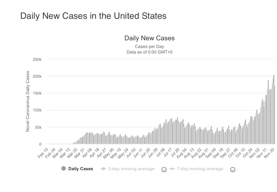Click the "Daily New Cases in the United States" heading
The image size is (277, 192).
coord(93,16)
